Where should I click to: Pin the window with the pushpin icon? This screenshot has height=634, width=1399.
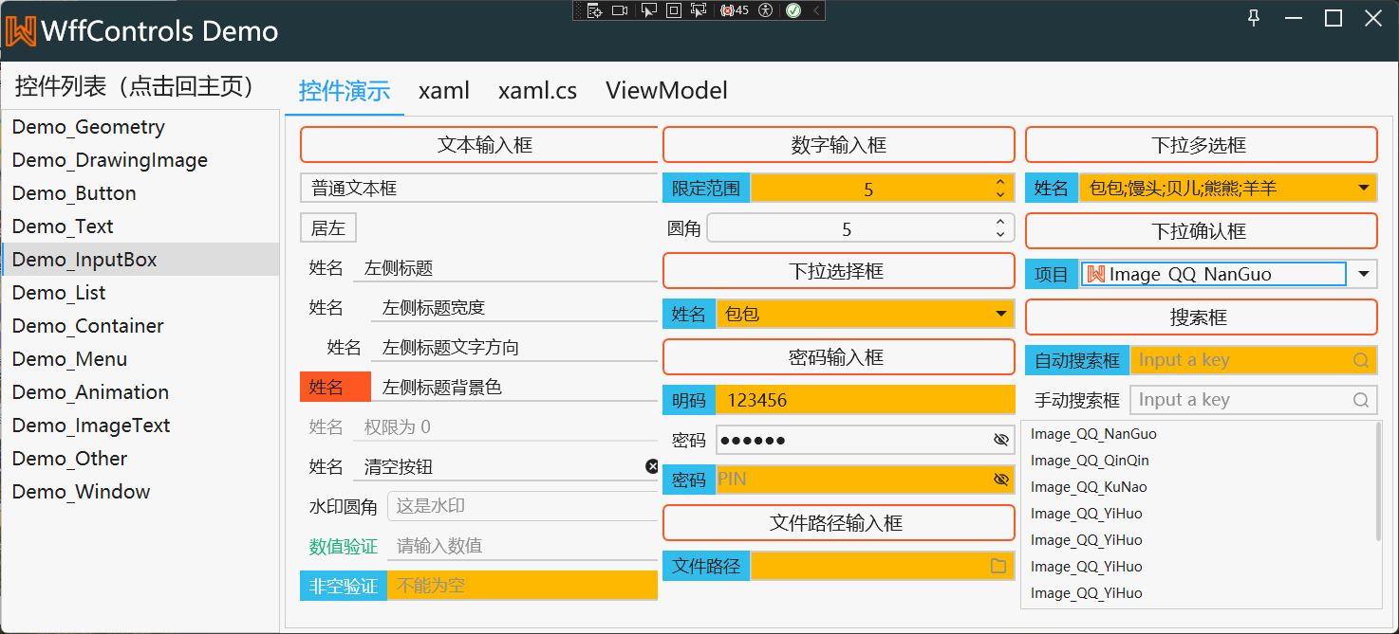tap(1254, 18)
